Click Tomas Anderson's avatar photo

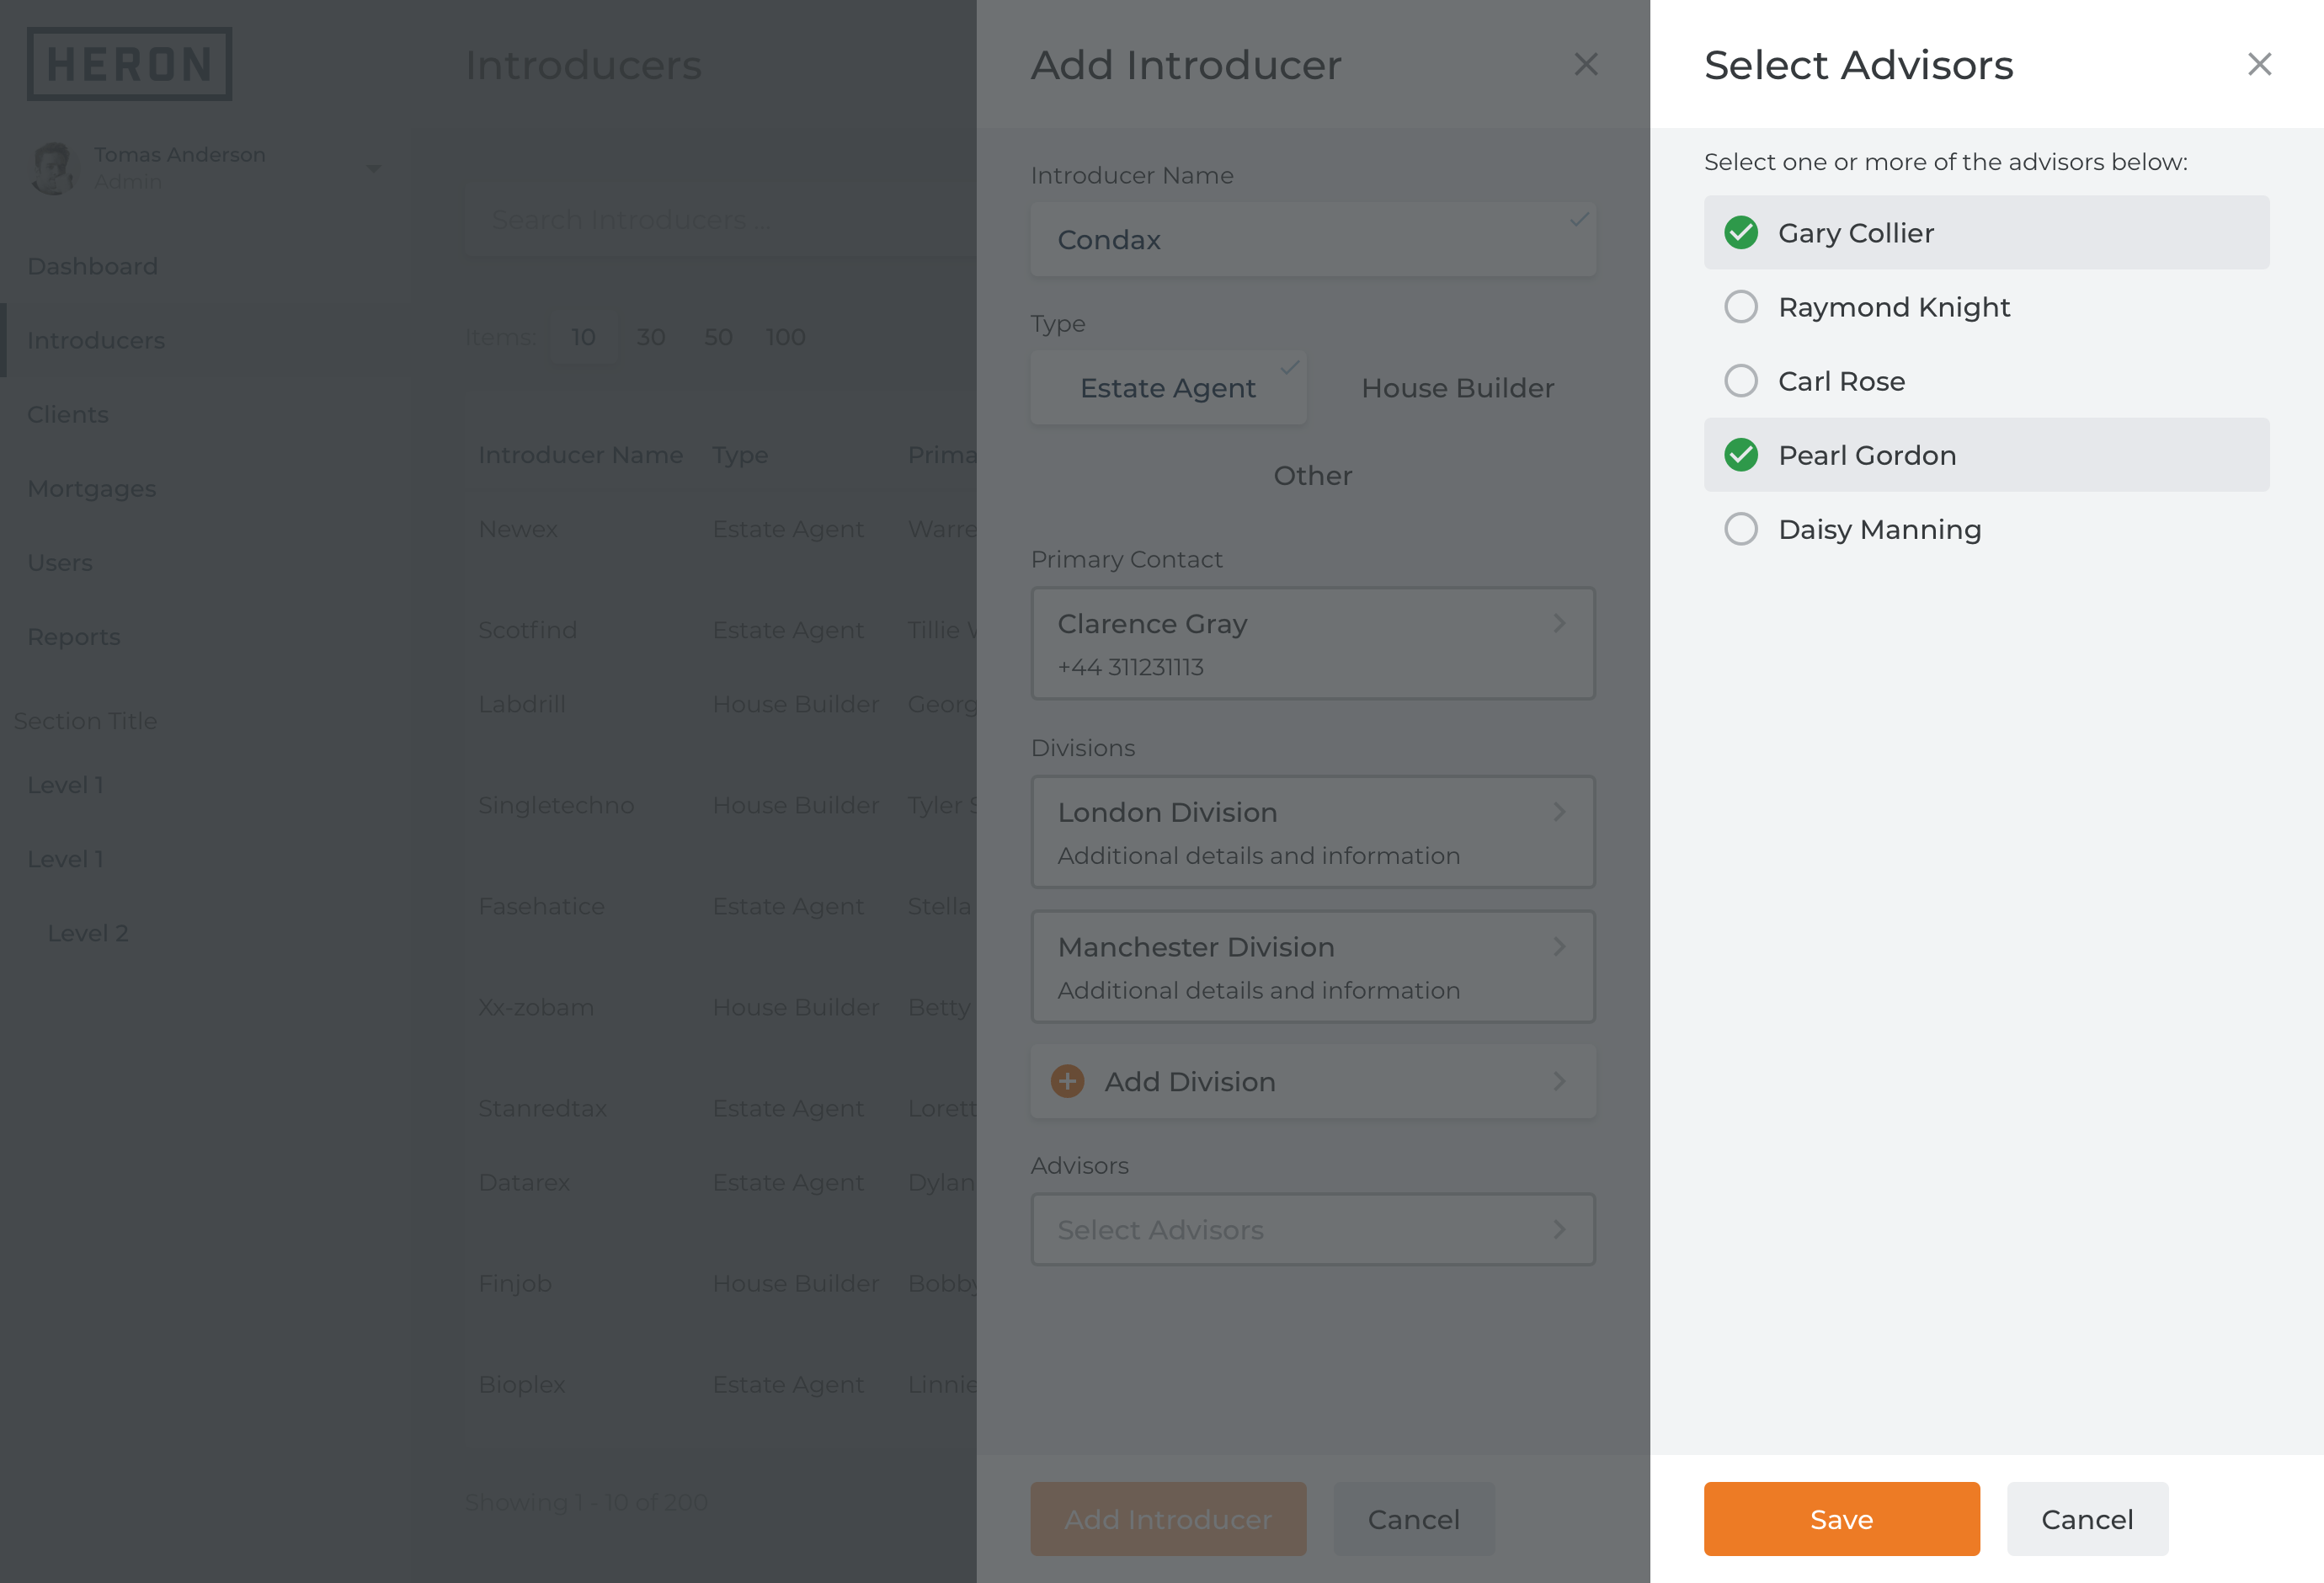(54, 167)
